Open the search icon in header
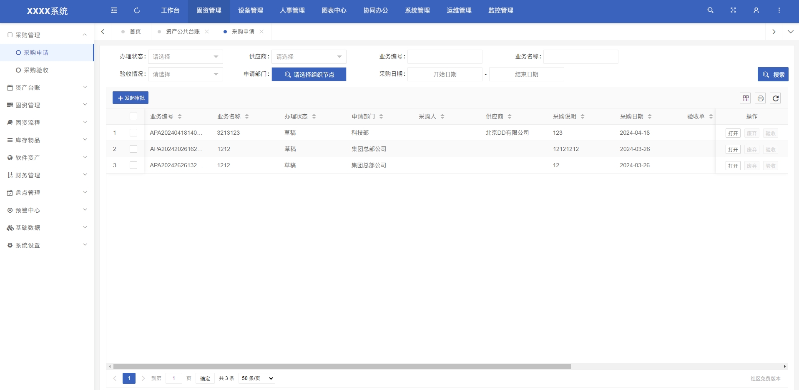Screen dimensions: 799x390 pyautogui.click(x=710, y=10)
